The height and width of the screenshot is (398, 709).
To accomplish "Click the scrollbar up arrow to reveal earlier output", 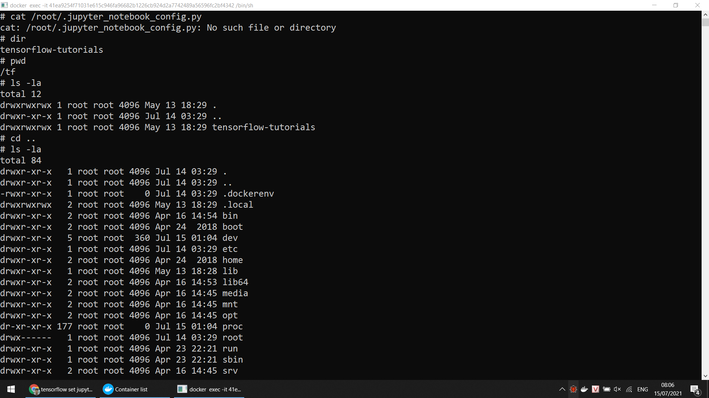I will pyautogui.click(x=705, y=15).
